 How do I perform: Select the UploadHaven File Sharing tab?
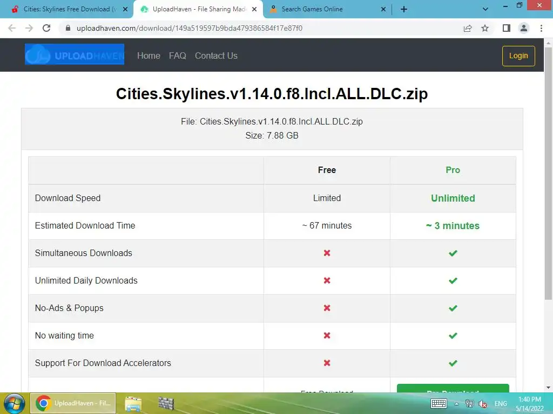pyautogui.click(x=198, y=9)
